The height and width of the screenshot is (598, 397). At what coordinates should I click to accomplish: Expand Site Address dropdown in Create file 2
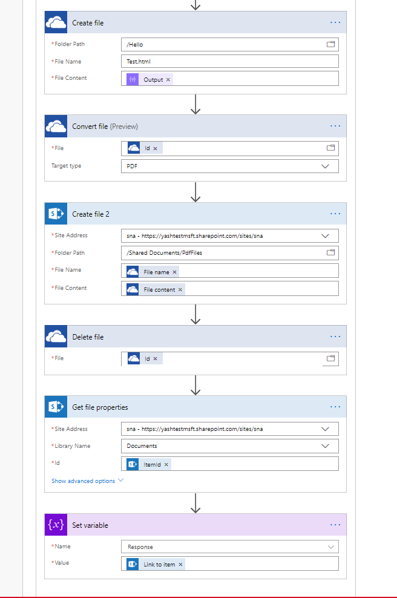tap(325, 235)
